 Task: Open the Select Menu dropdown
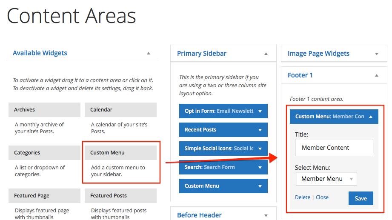click(x=326, y=179)
